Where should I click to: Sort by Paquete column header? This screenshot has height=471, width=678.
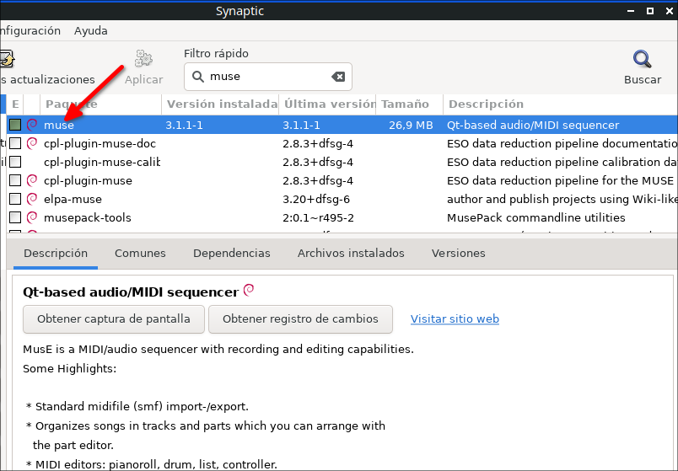pyautogui.click(x=100, y=104)
